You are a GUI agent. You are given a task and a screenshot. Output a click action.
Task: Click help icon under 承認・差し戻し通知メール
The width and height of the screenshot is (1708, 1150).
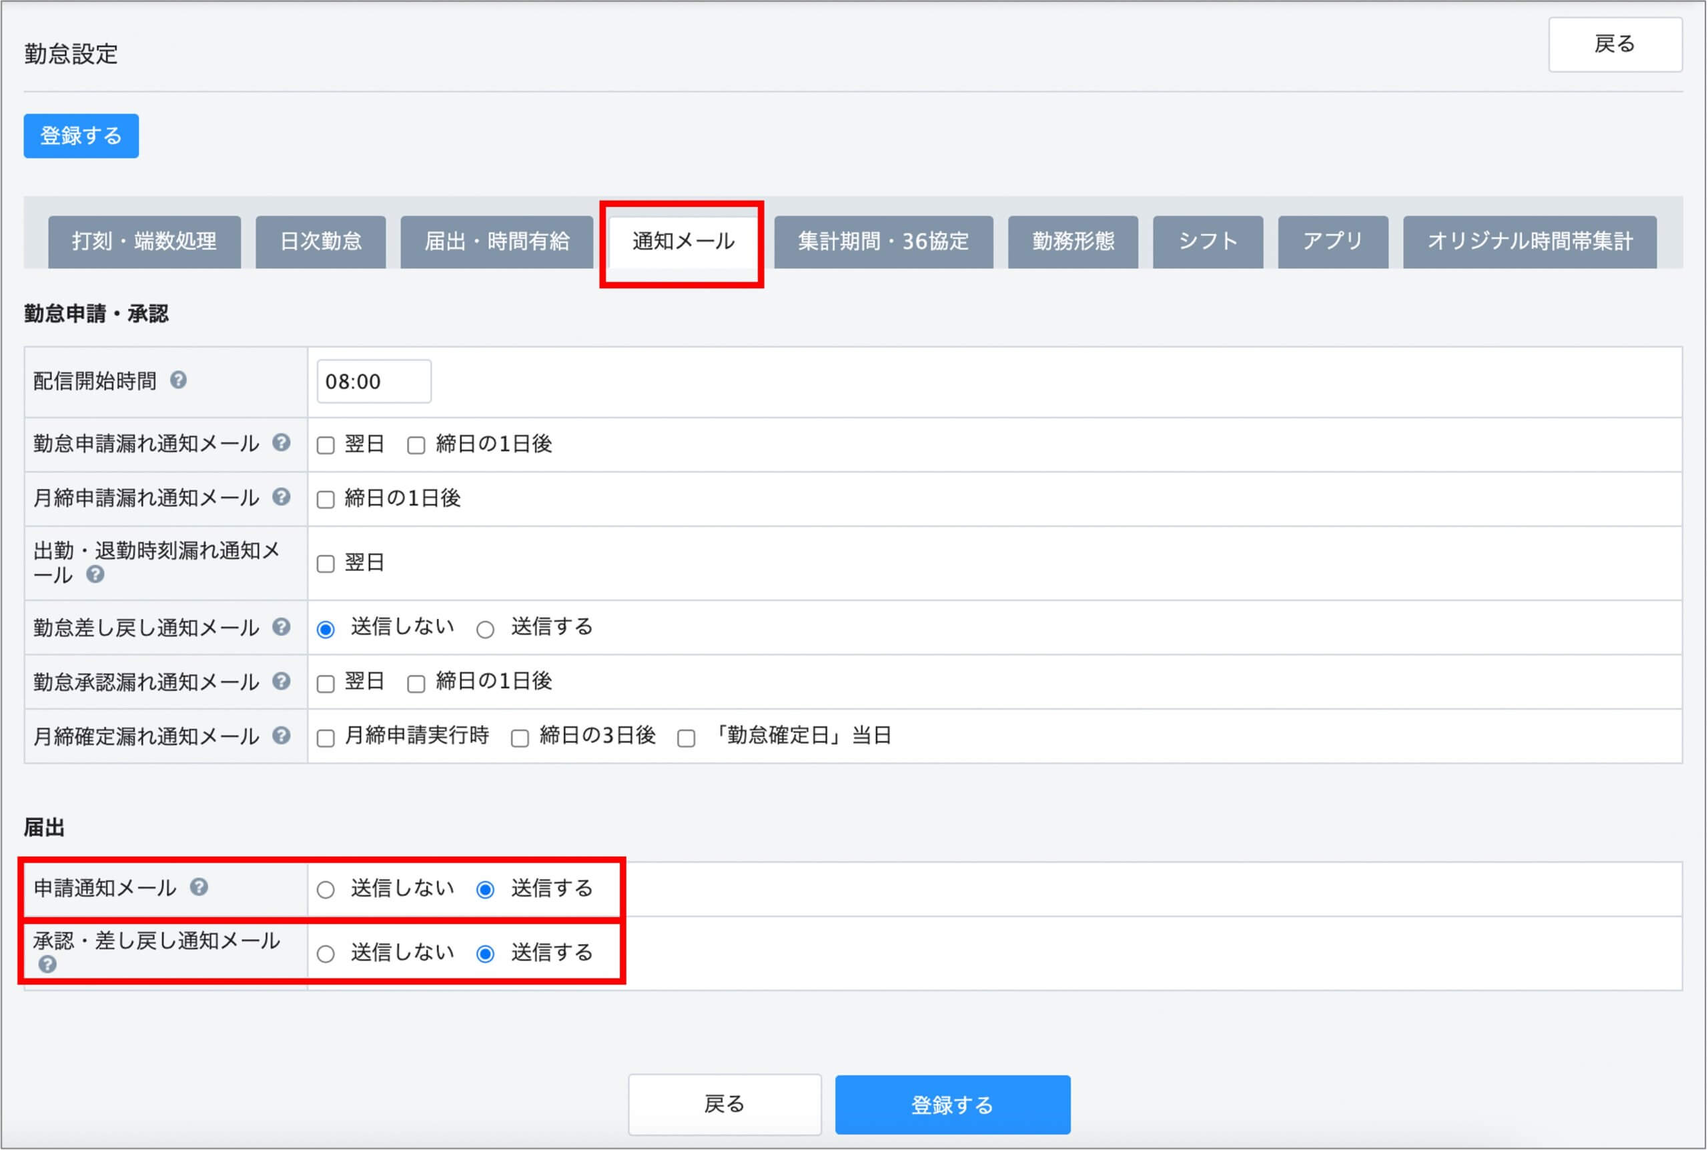47,965
